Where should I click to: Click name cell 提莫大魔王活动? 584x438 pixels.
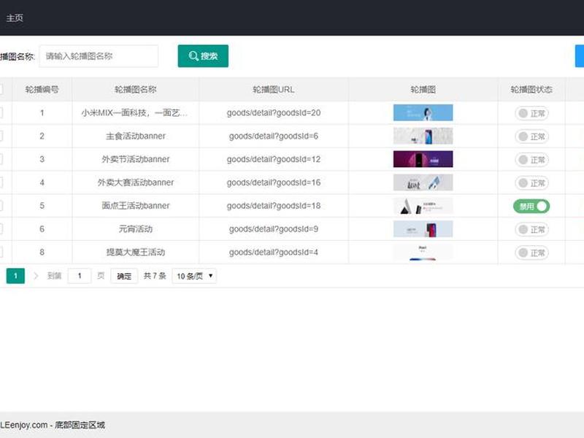pos(136,252)
